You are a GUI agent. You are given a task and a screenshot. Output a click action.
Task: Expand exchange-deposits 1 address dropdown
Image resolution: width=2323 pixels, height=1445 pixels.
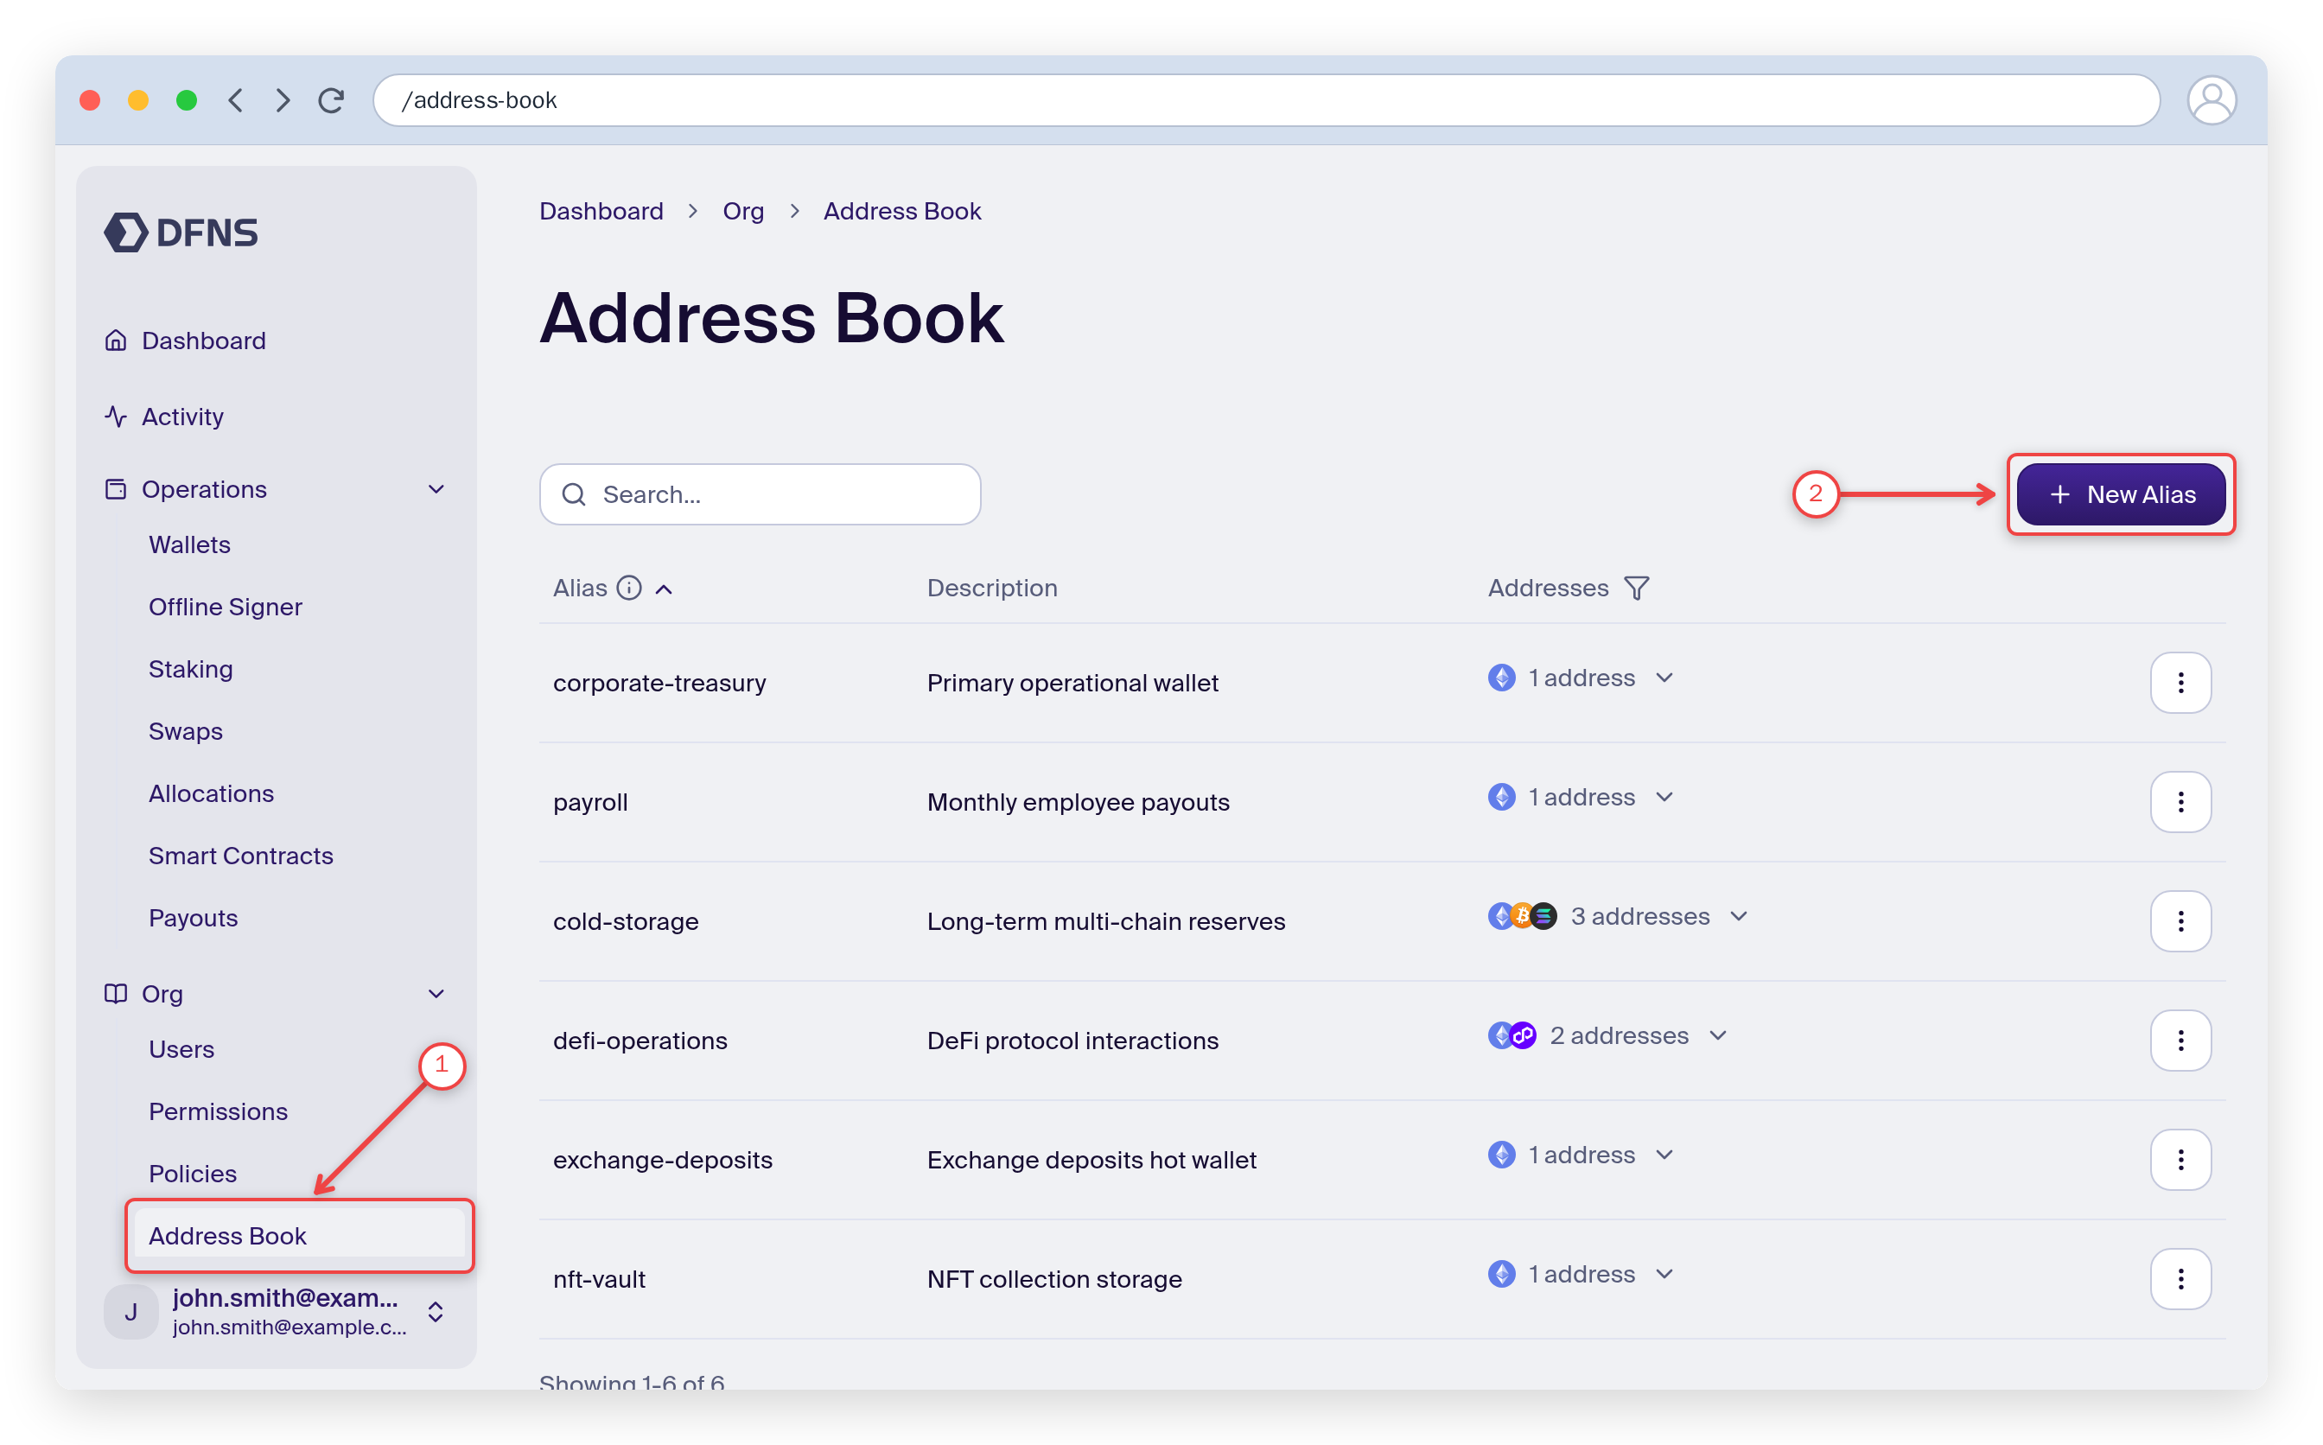tap(1664, 1155)
